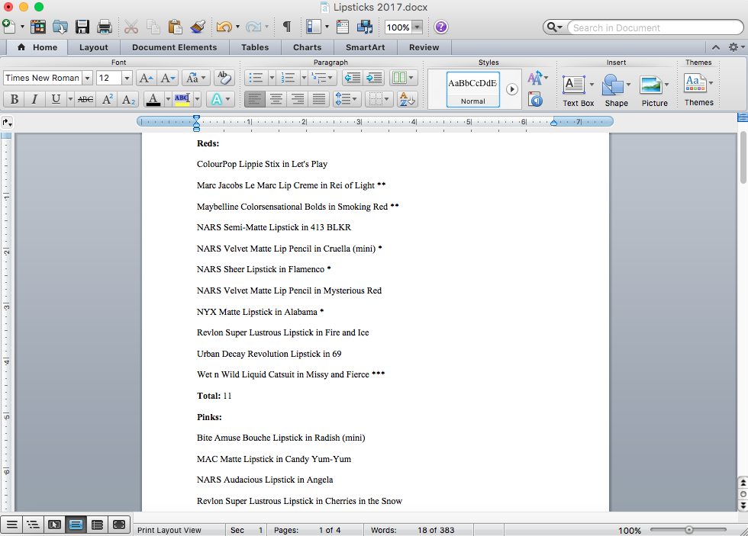Click the Themes button
The image size is (748, 536).
pos(698,91)
